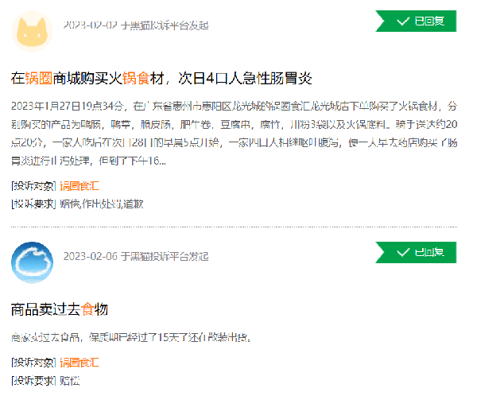
Task: Click the yellow cat user avatar
Action: 33,30
